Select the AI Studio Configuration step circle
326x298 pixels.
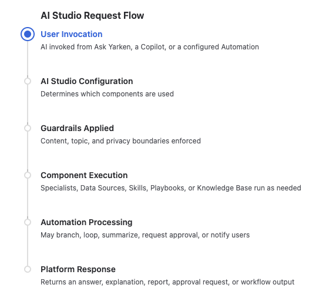28,81
